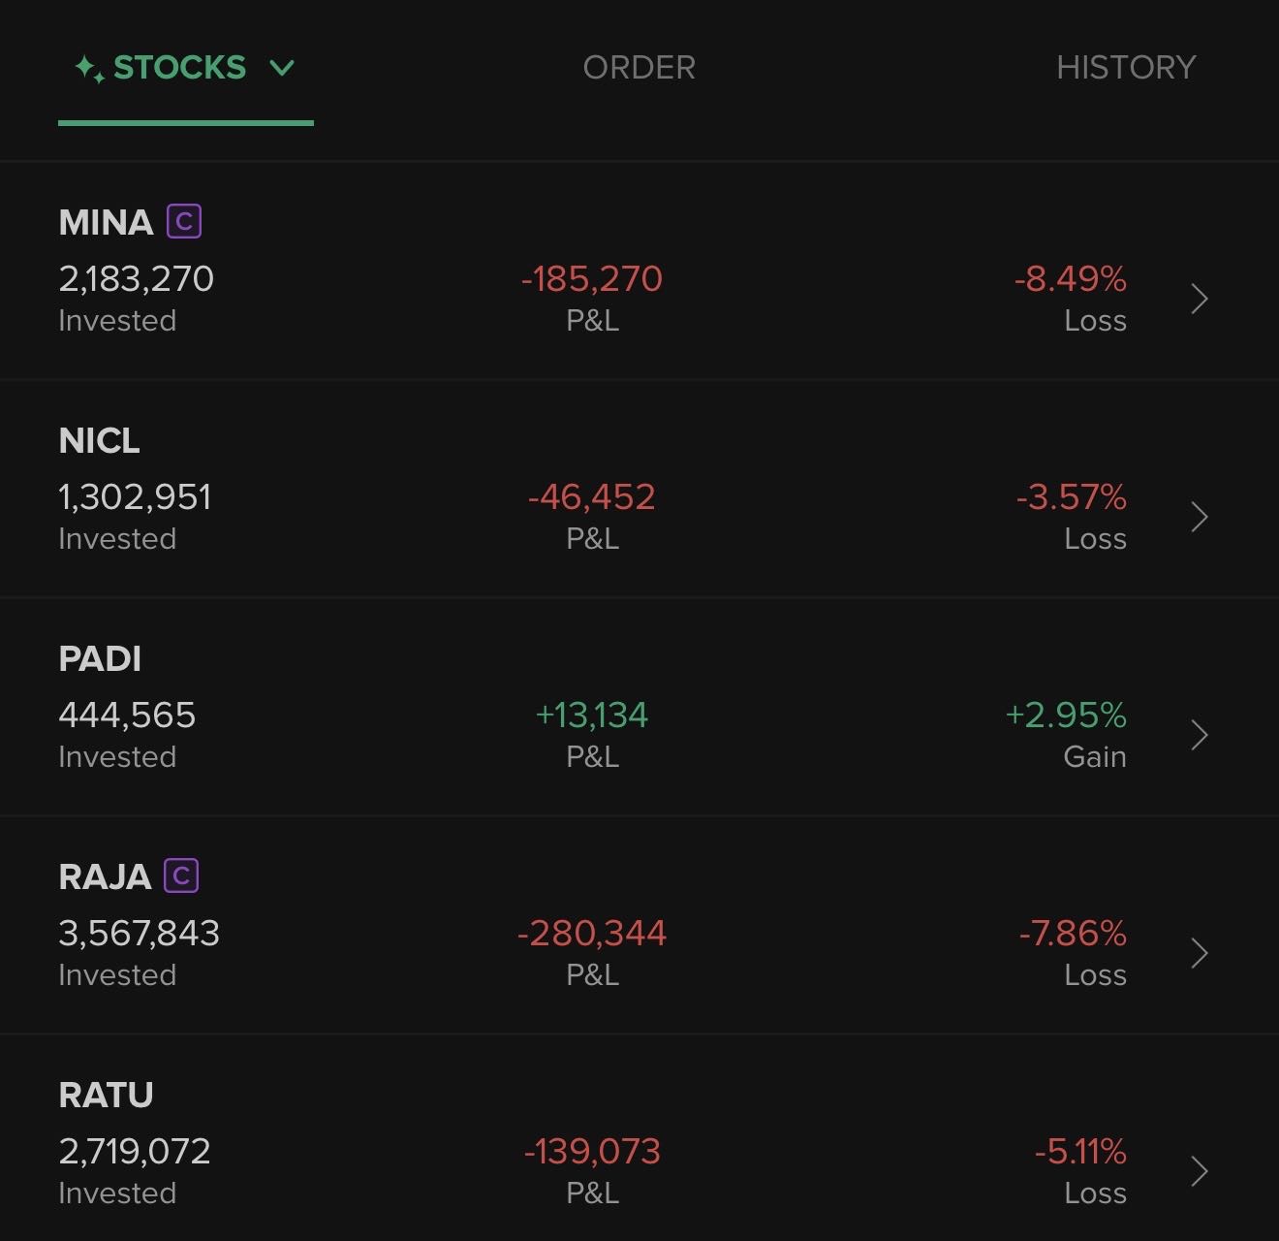This screenshot has height=1241, width=1279.
Task: Click the purple C badge next to RAJA
Action: (181, 875)
